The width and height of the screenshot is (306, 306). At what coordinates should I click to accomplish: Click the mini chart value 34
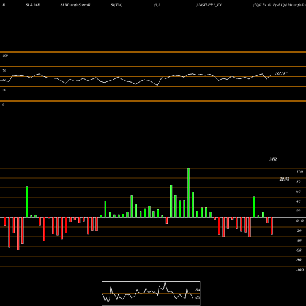coord(197,290)
